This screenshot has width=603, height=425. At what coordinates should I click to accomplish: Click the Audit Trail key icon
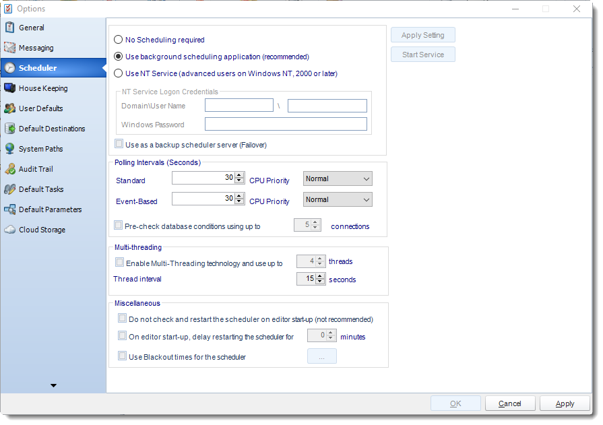(9, 169)
